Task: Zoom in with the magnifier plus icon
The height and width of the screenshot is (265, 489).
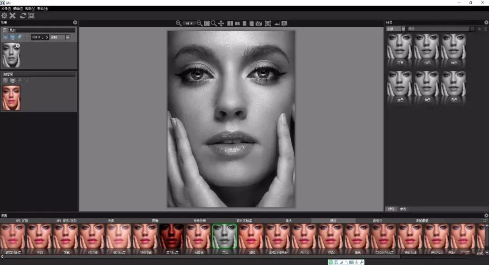Action: [178, 24]
